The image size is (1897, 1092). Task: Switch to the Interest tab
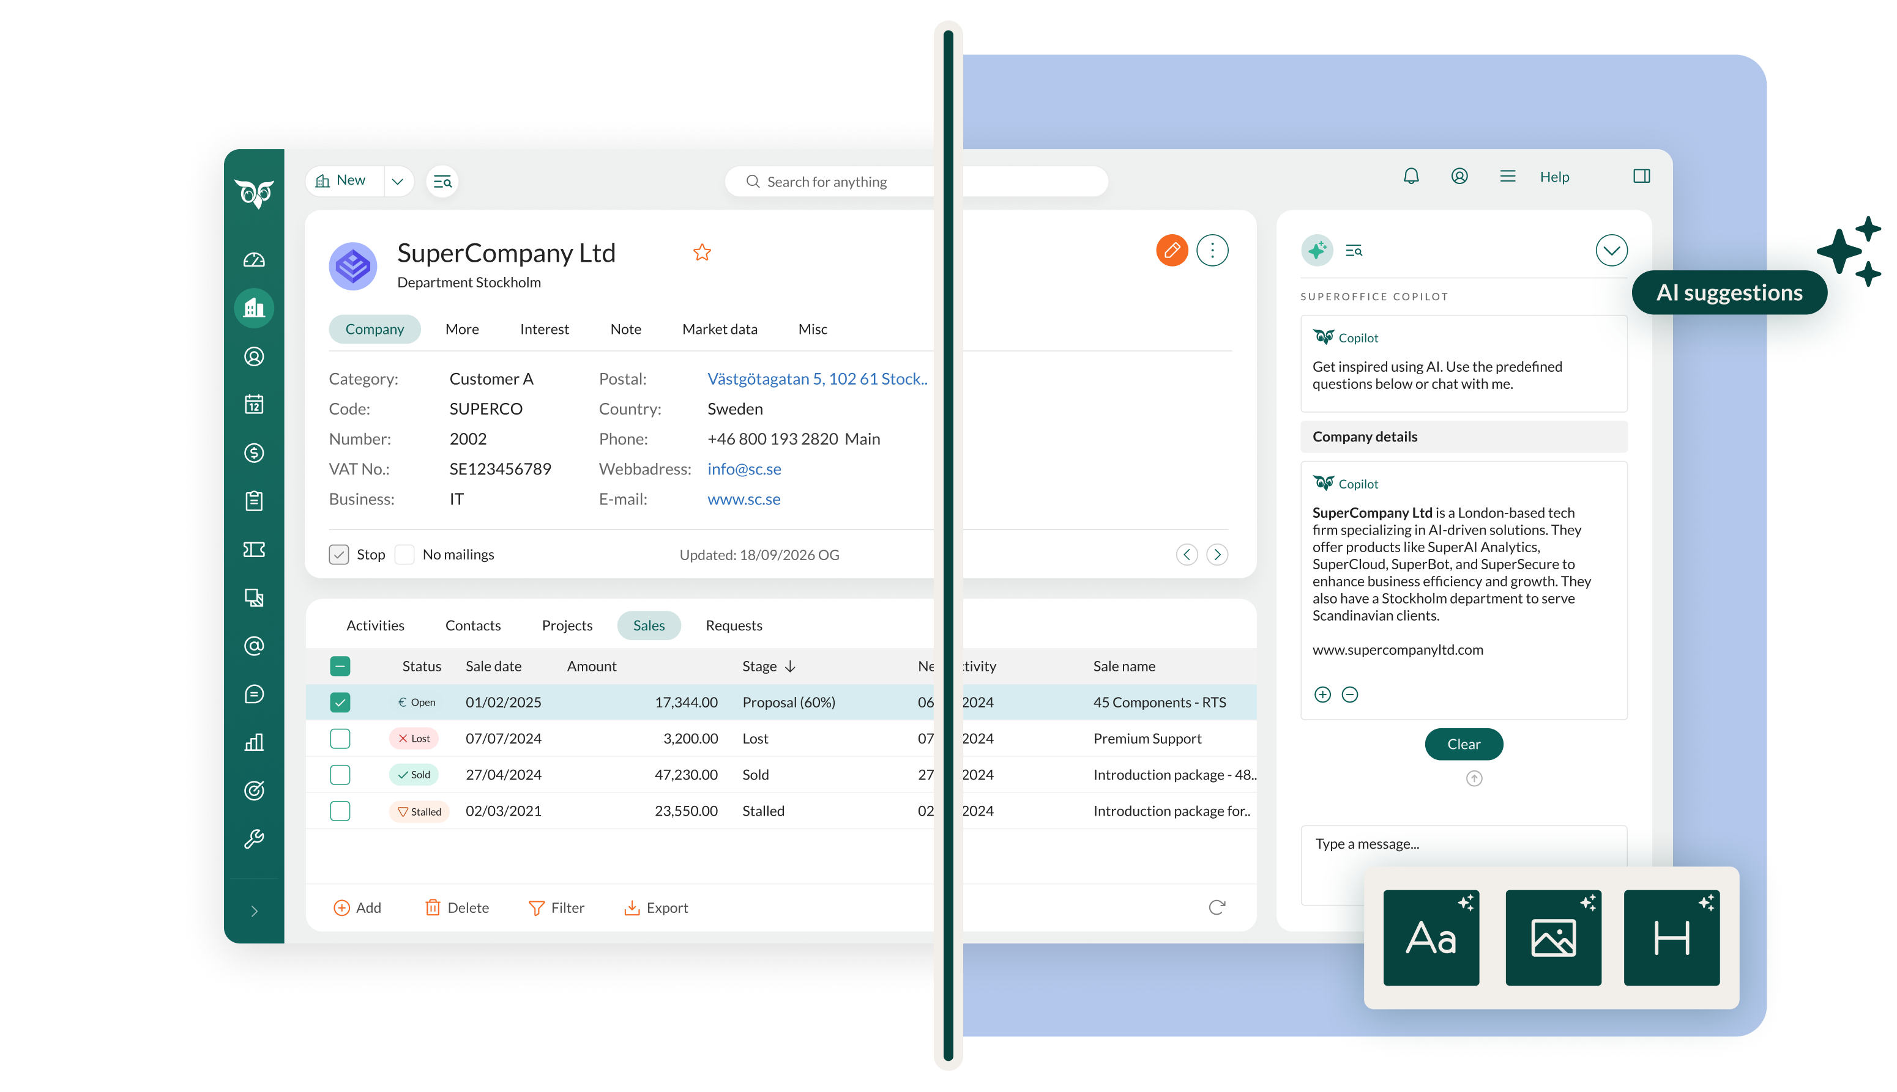pyautogui.click(x=544, y=329)
